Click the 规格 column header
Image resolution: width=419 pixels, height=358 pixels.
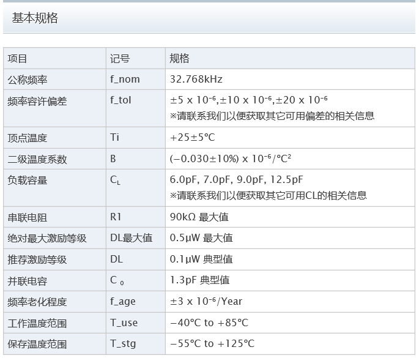click(x=179, y=59)
